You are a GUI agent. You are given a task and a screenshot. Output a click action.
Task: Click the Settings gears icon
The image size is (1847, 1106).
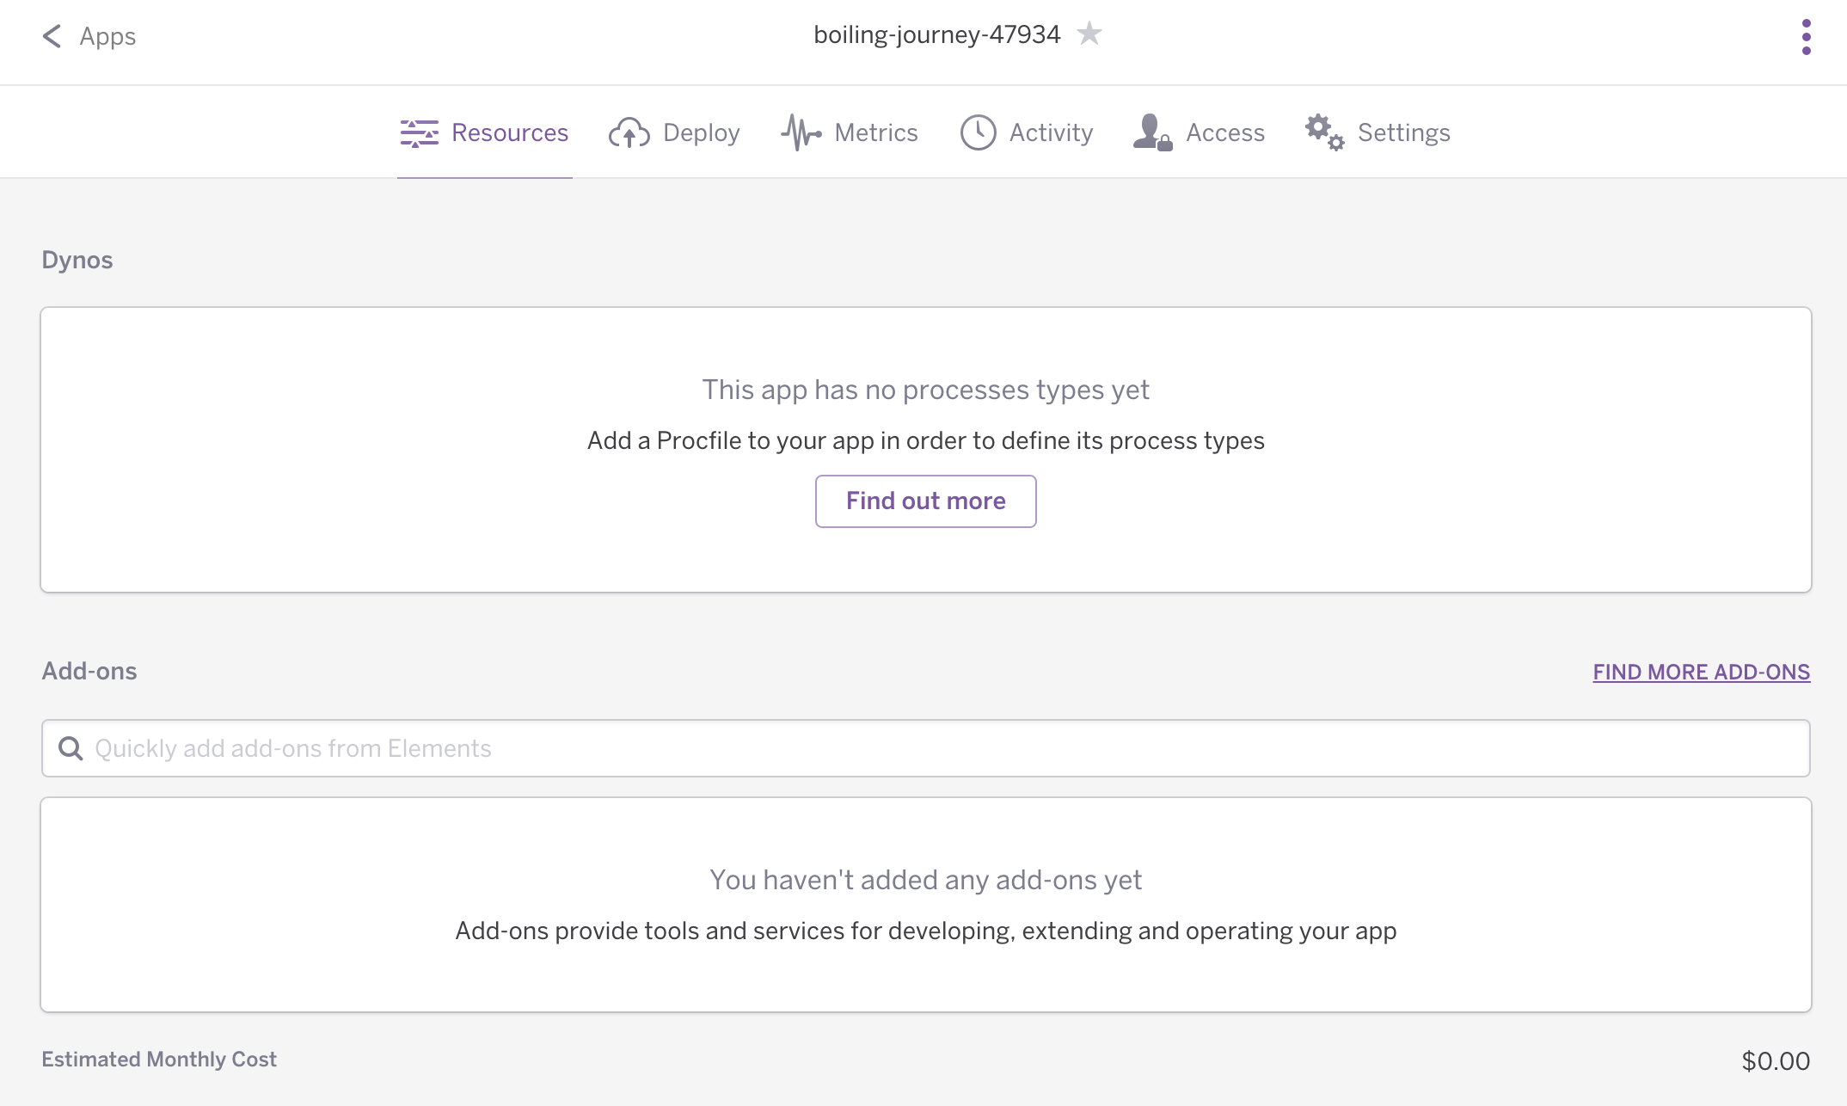point(1324,133)
